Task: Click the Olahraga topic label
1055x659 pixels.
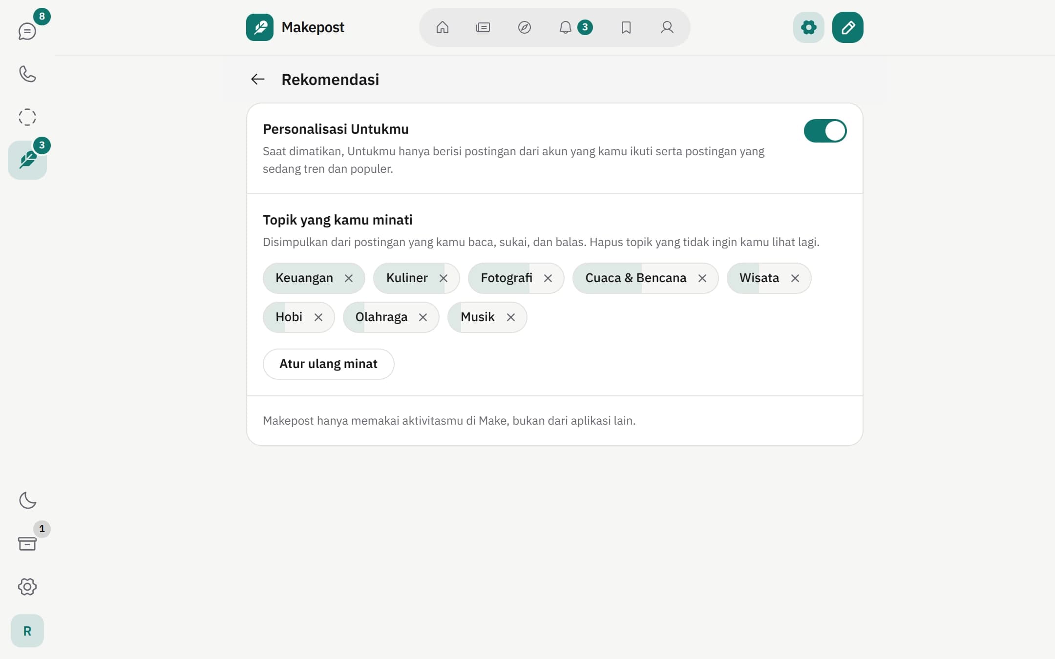Action: [381, 317]
